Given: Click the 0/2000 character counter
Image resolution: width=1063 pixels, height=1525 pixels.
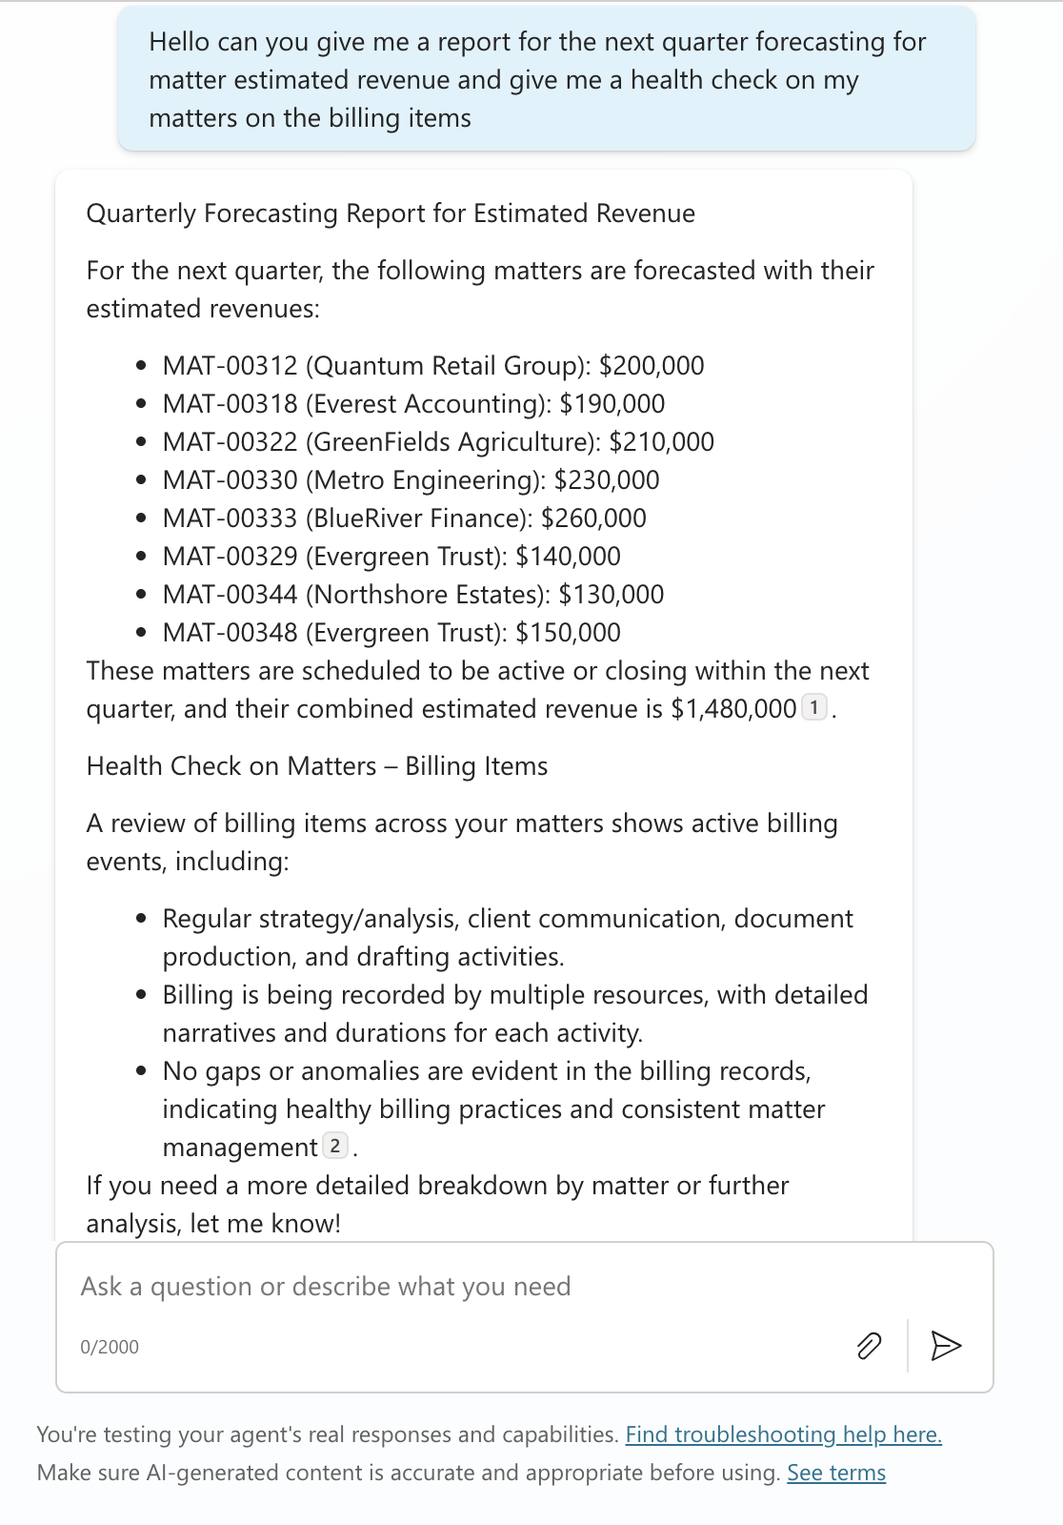Looking at the screenshot, I should click(110, 1347).
